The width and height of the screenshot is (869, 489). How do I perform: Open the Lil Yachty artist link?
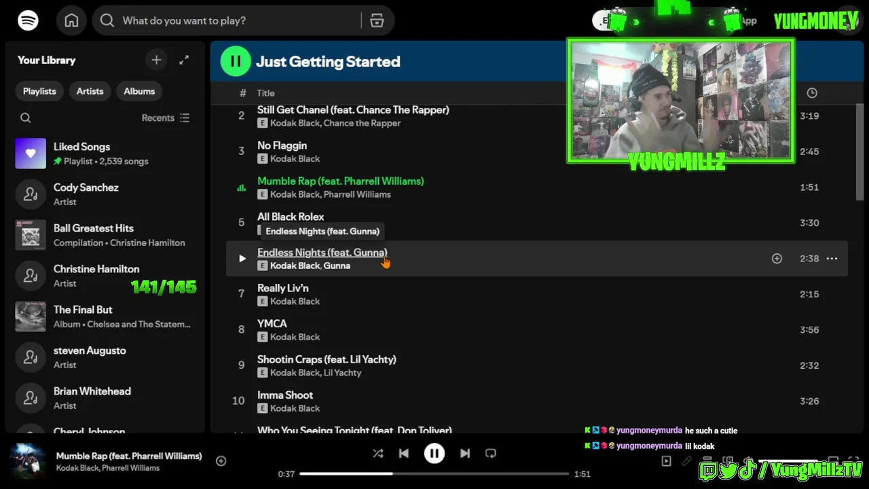(x=343, y=373)
